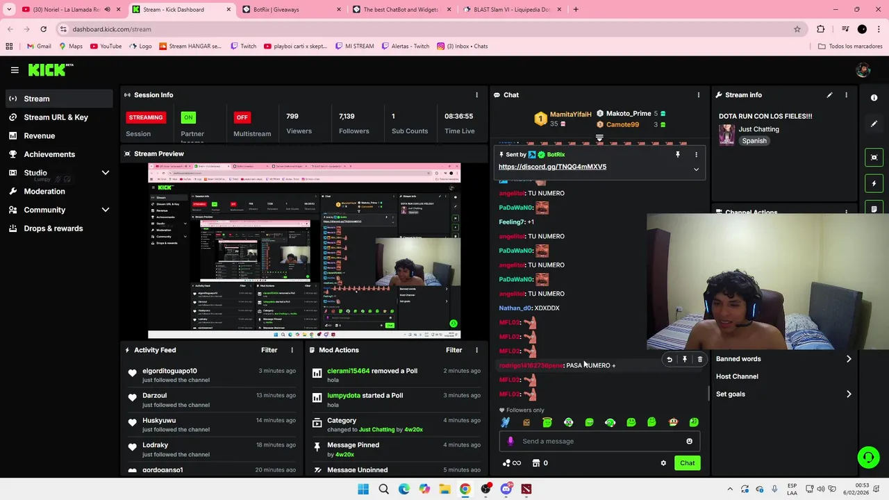Open chat settings gear
This screenshot has width=889, height=500.
coord(663,463)
